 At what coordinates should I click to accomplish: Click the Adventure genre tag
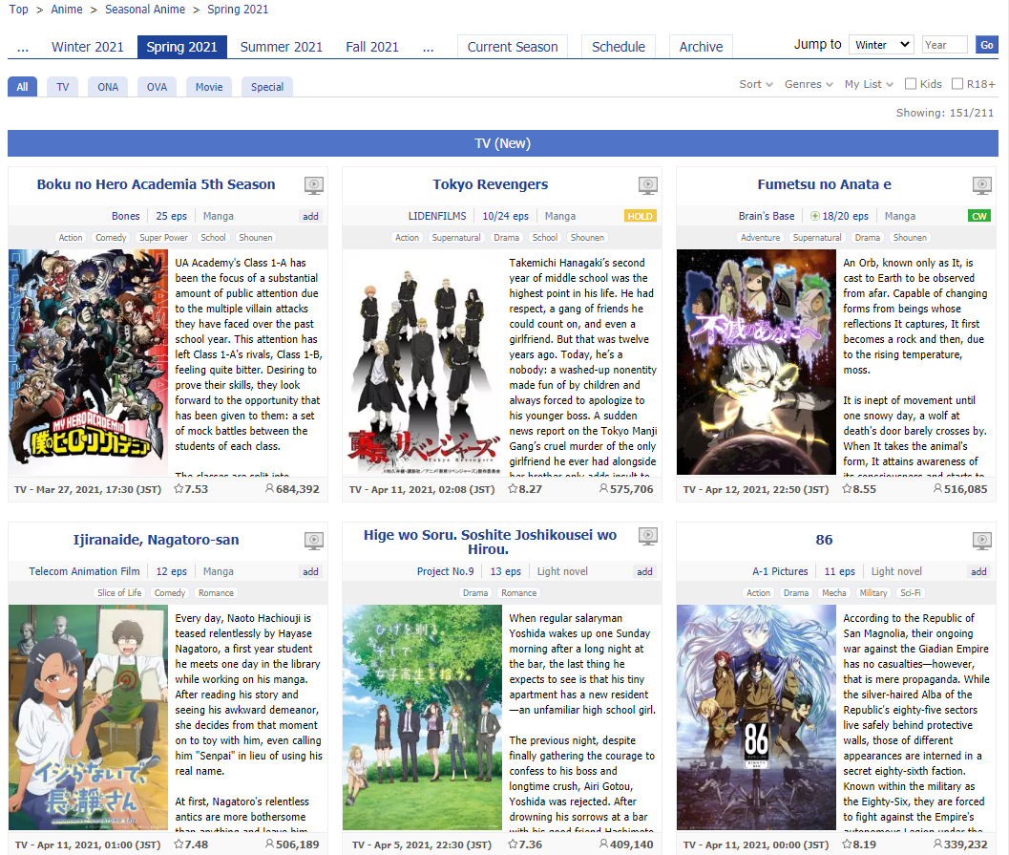(760, 238)
